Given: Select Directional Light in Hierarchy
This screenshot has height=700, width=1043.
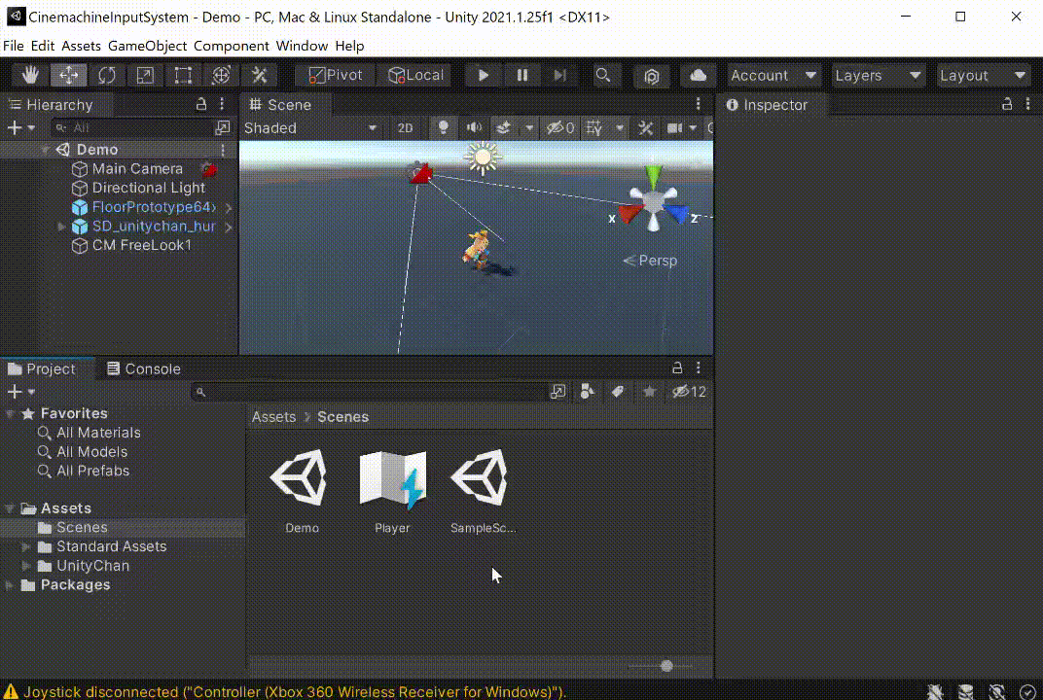Looking at the screenshot, I should (148, 189).
